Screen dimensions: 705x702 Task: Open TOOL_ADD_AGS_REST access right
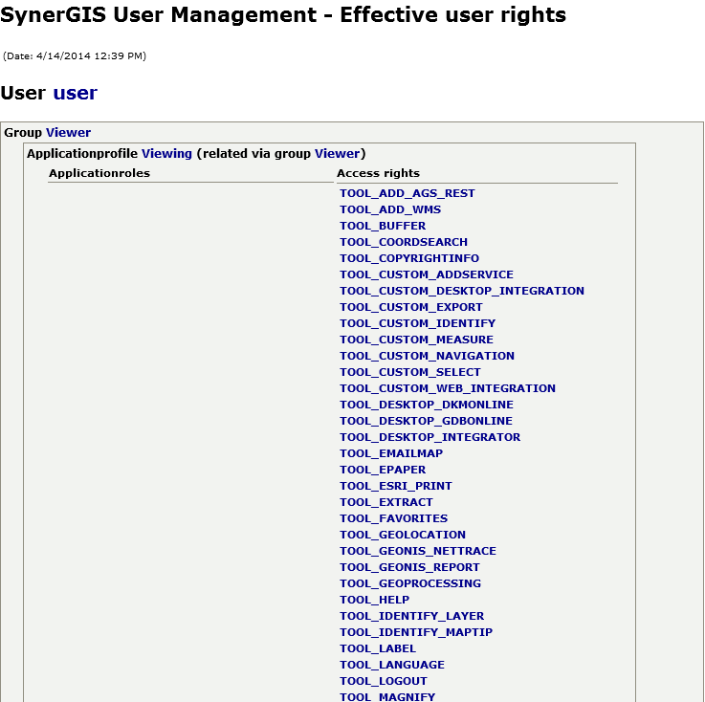pyautogui.click(x=408, y=193)
